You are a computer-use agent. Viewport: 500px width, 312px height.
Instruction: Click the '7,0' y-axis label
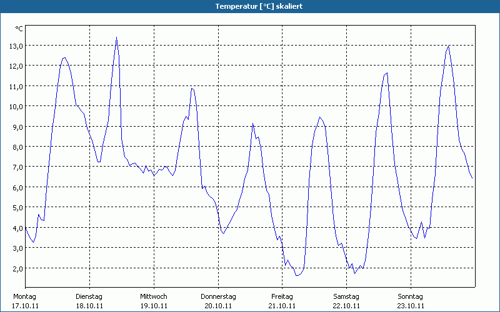[17, 167]
